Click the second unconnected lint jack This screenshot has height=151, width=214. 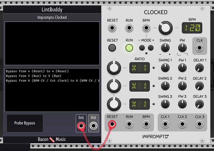[x=93, y=126]
